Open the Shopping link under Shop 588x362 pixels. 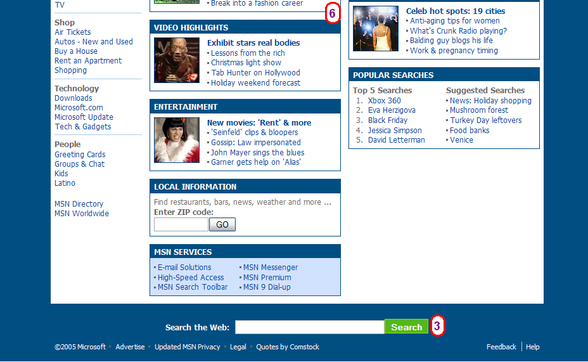[x=70, y=70]
